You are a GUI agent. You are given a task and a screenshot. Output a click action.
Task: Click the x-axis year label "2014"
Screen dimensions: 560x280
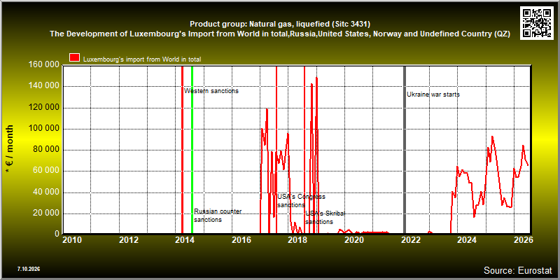[185, 240]
